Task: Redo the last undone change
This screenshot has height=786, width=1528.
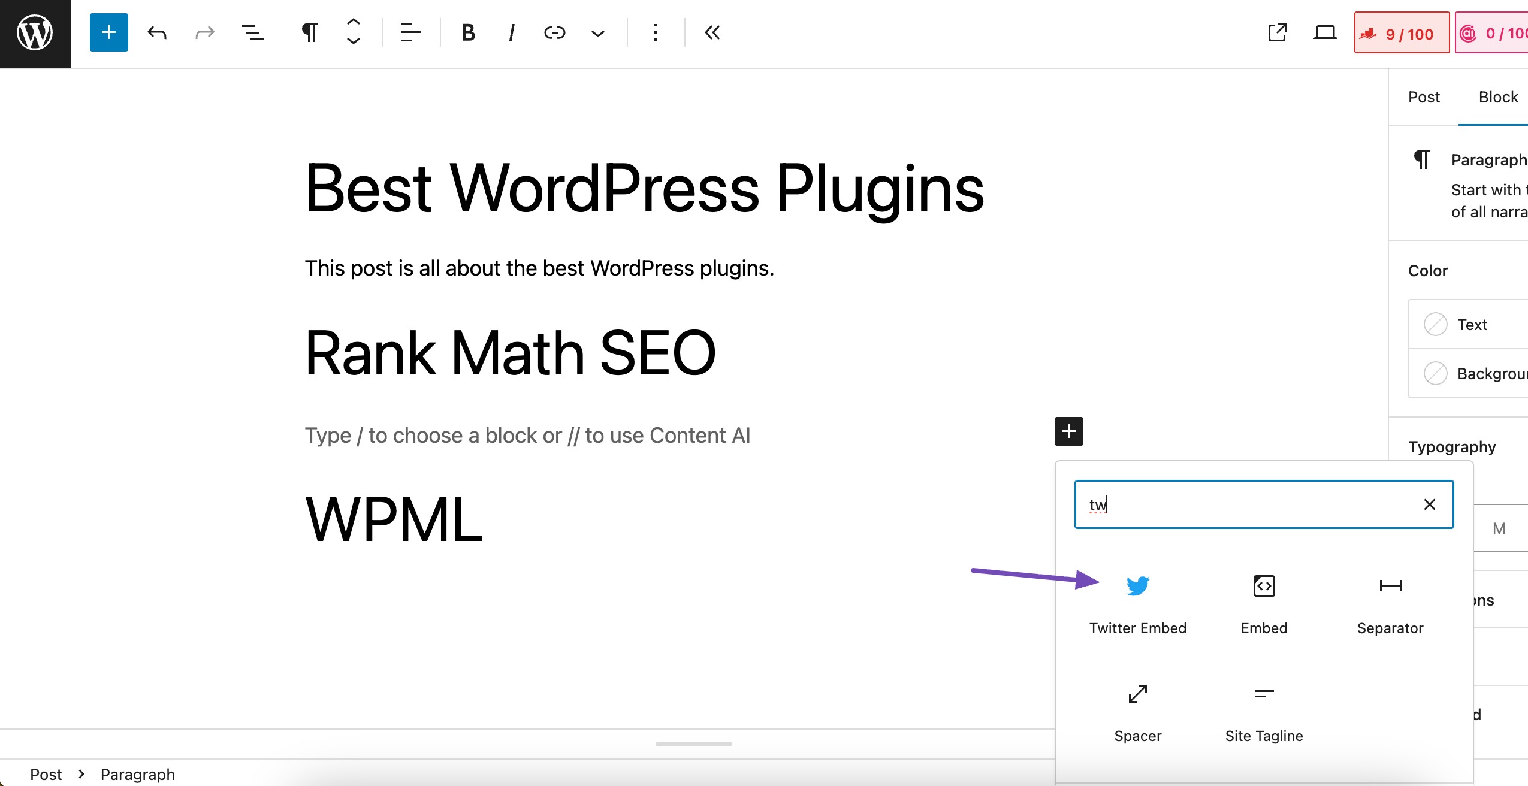Action: 204,32
